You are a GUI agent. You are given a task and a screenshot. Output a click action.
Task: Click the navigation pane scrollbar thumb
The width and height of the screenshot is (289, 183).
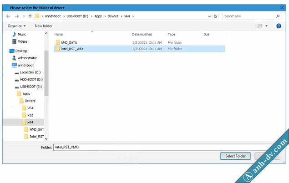pyautogui.click(x=46, y=73)
